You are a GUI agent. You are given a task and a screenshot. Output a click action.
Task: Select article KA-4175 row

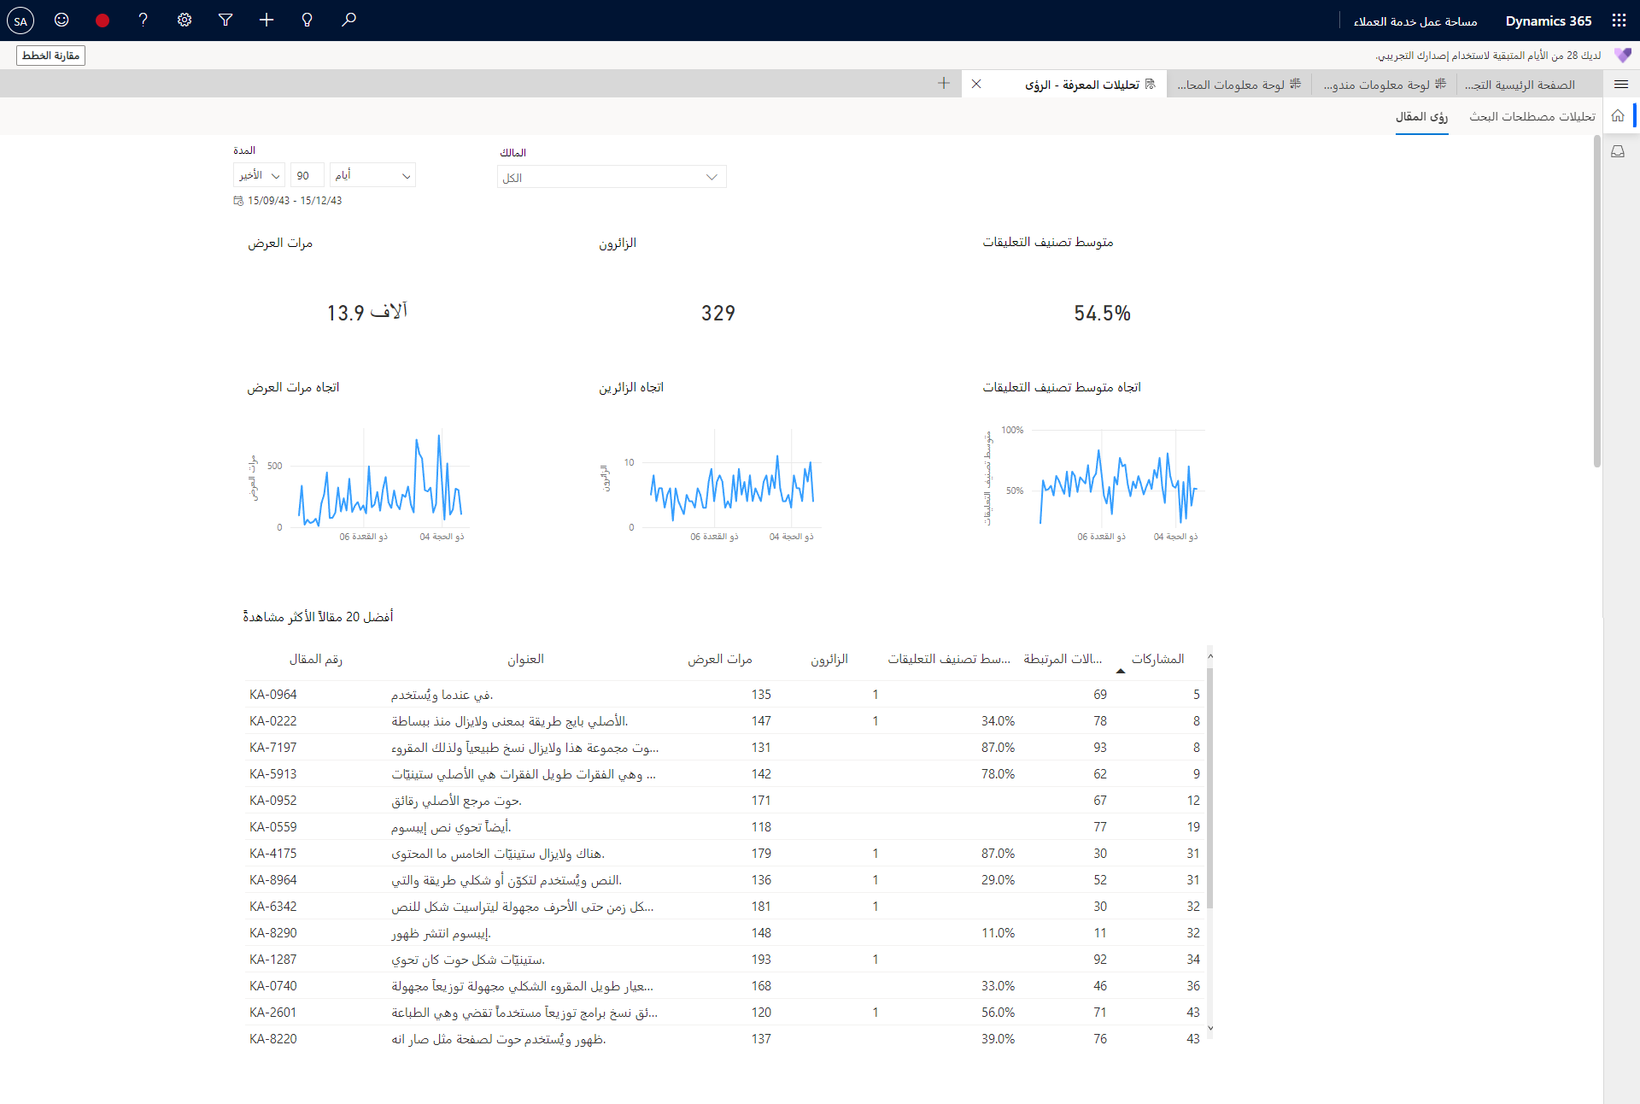point(725,854)
